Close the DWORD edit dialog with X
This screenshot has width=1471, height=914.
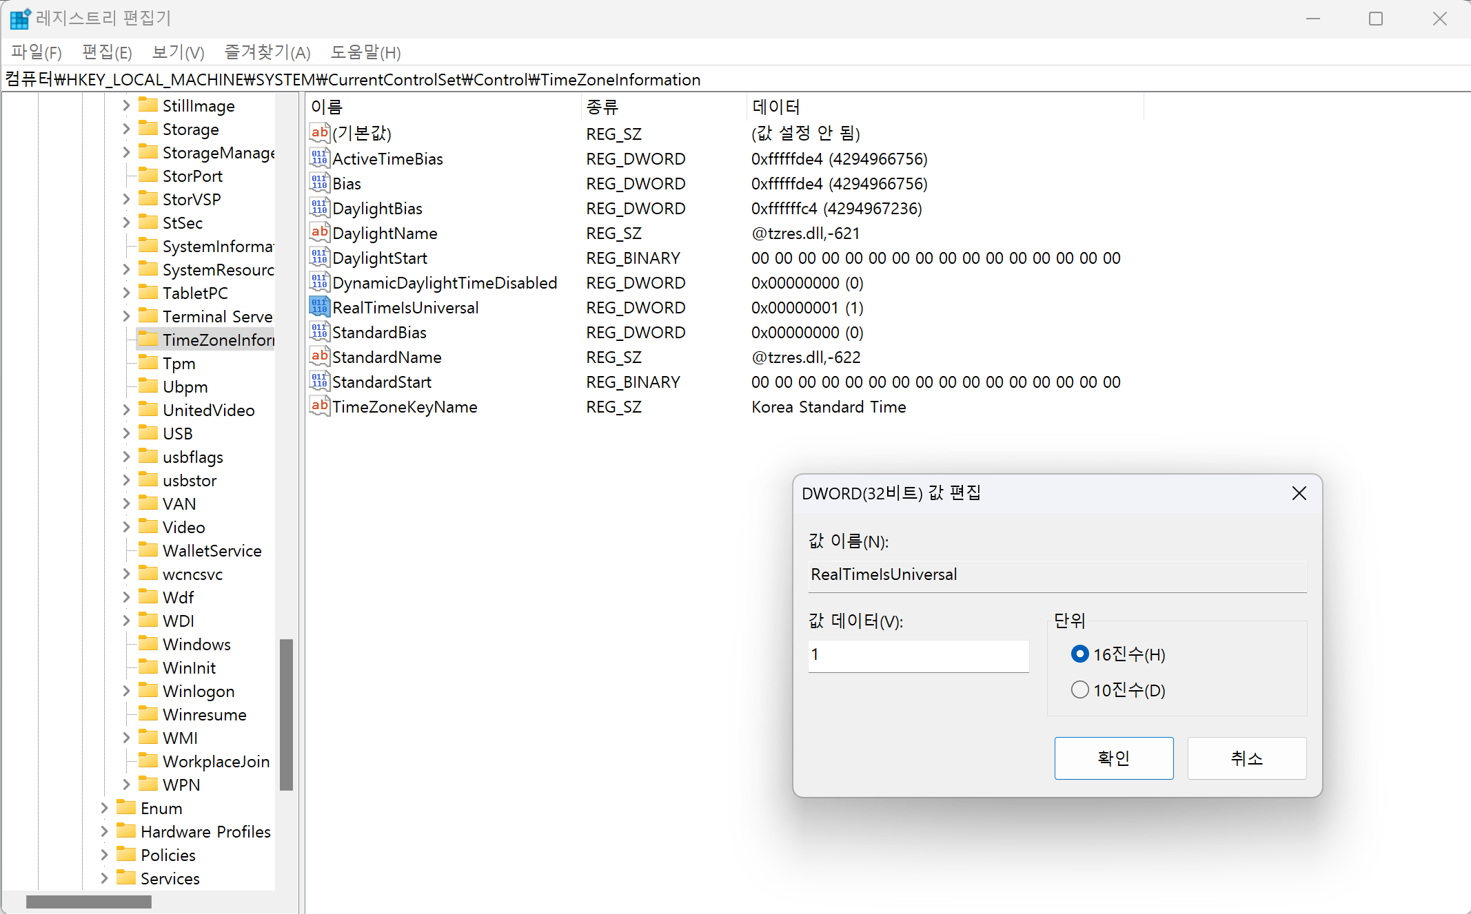pyautogui.click(x=1299, y=493)
